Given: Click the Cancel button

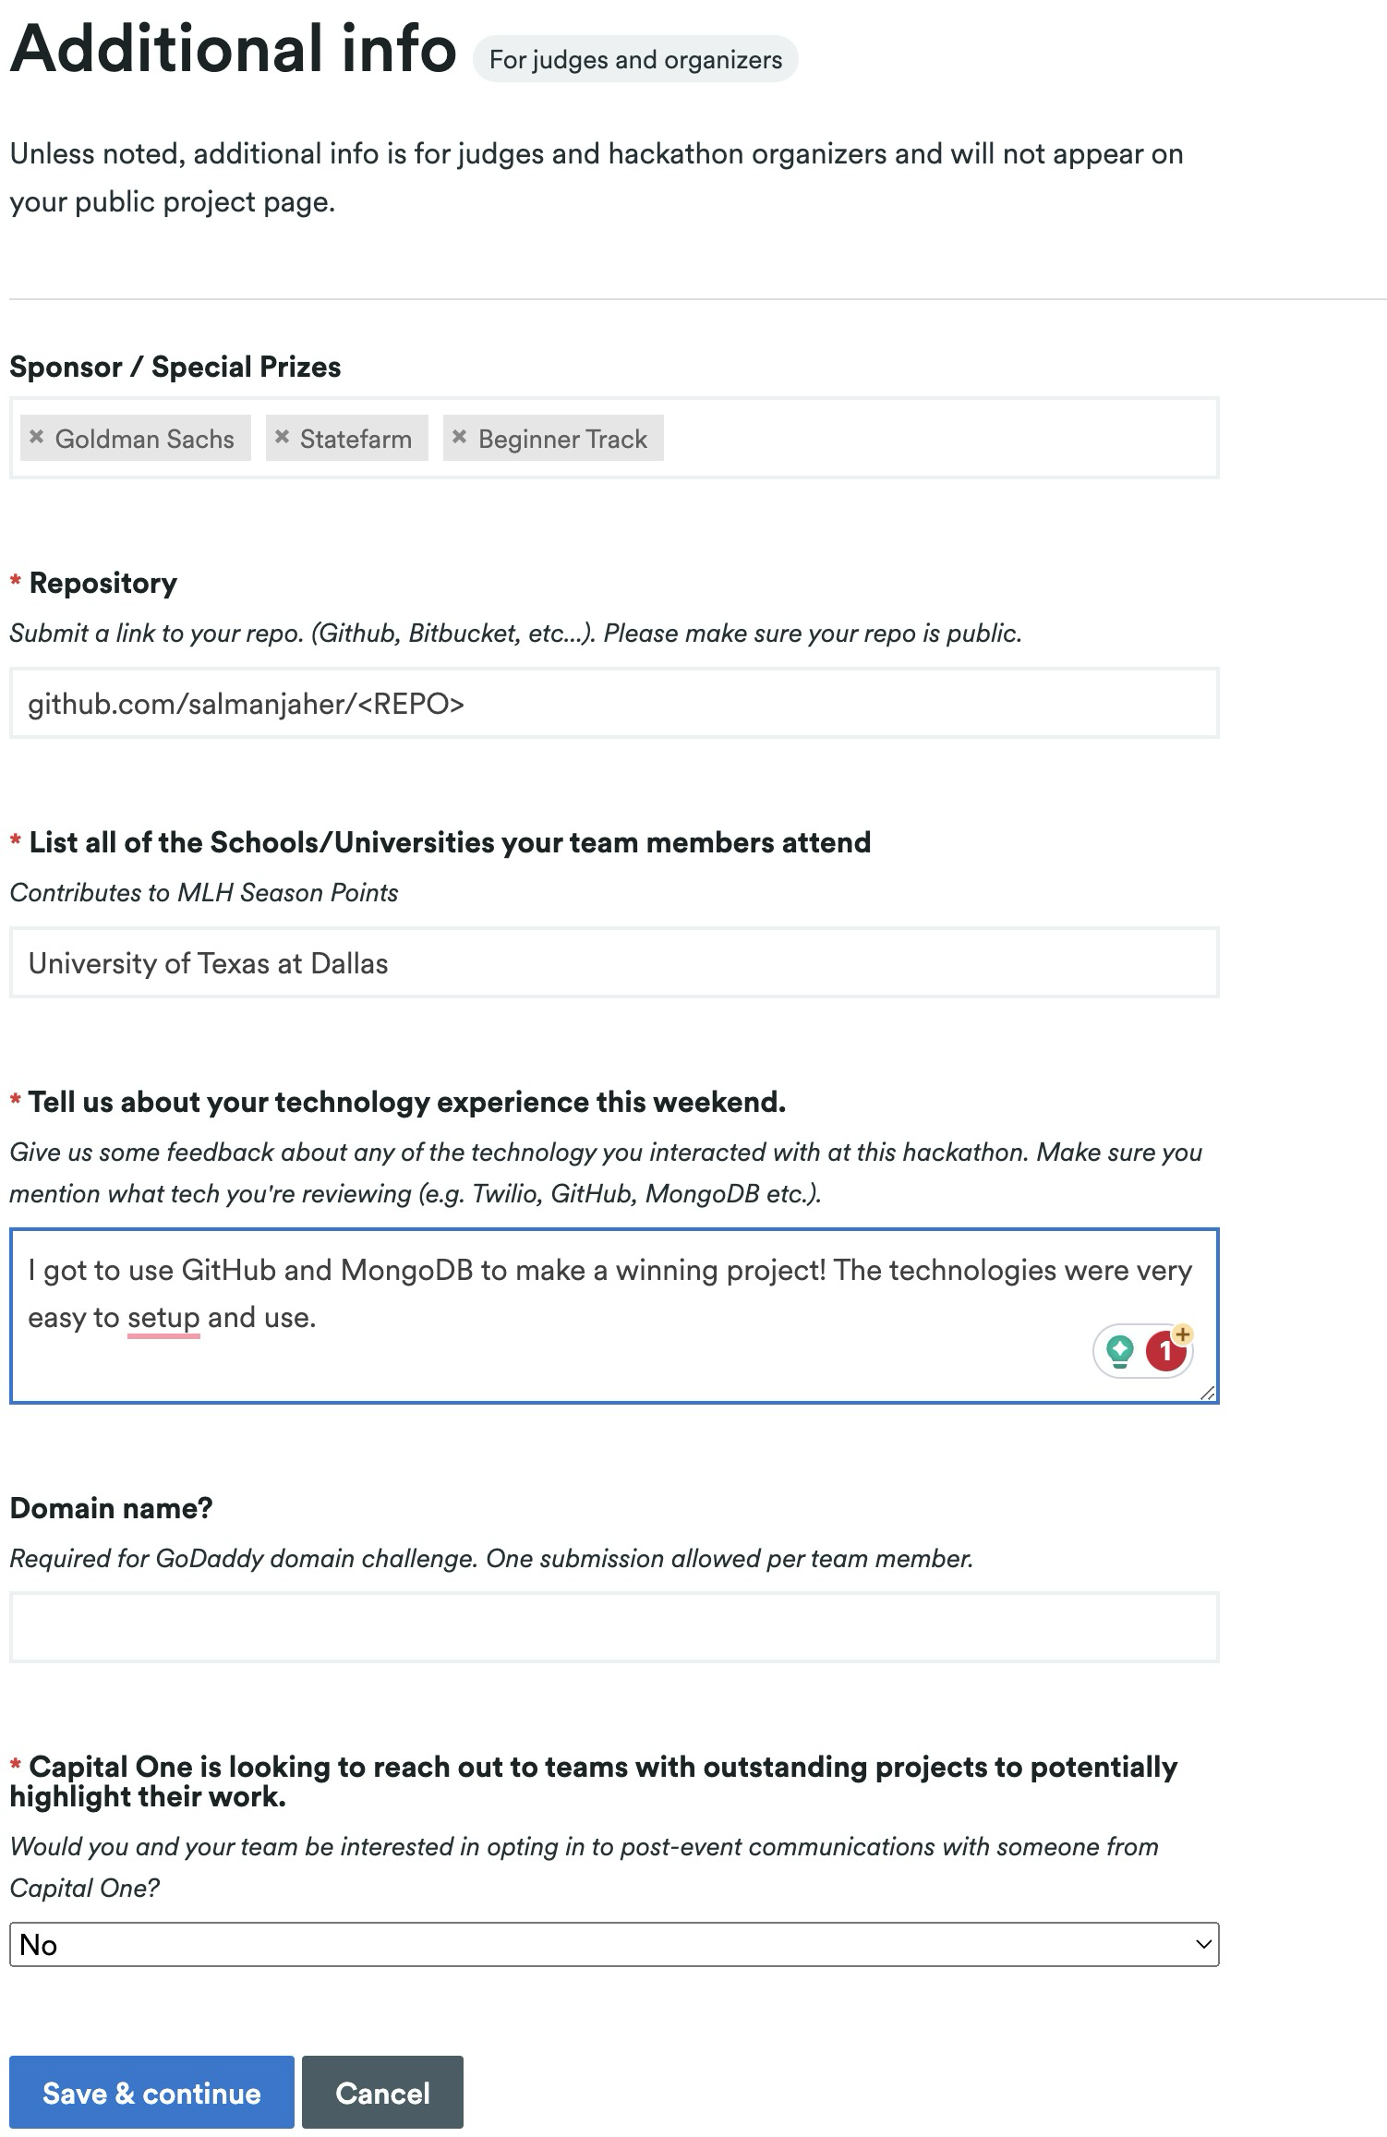Looking at the screenshot, I should (382, 2093).
